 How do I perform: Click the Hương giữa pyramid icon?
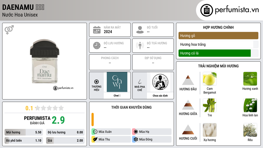(x=188, y=105)
